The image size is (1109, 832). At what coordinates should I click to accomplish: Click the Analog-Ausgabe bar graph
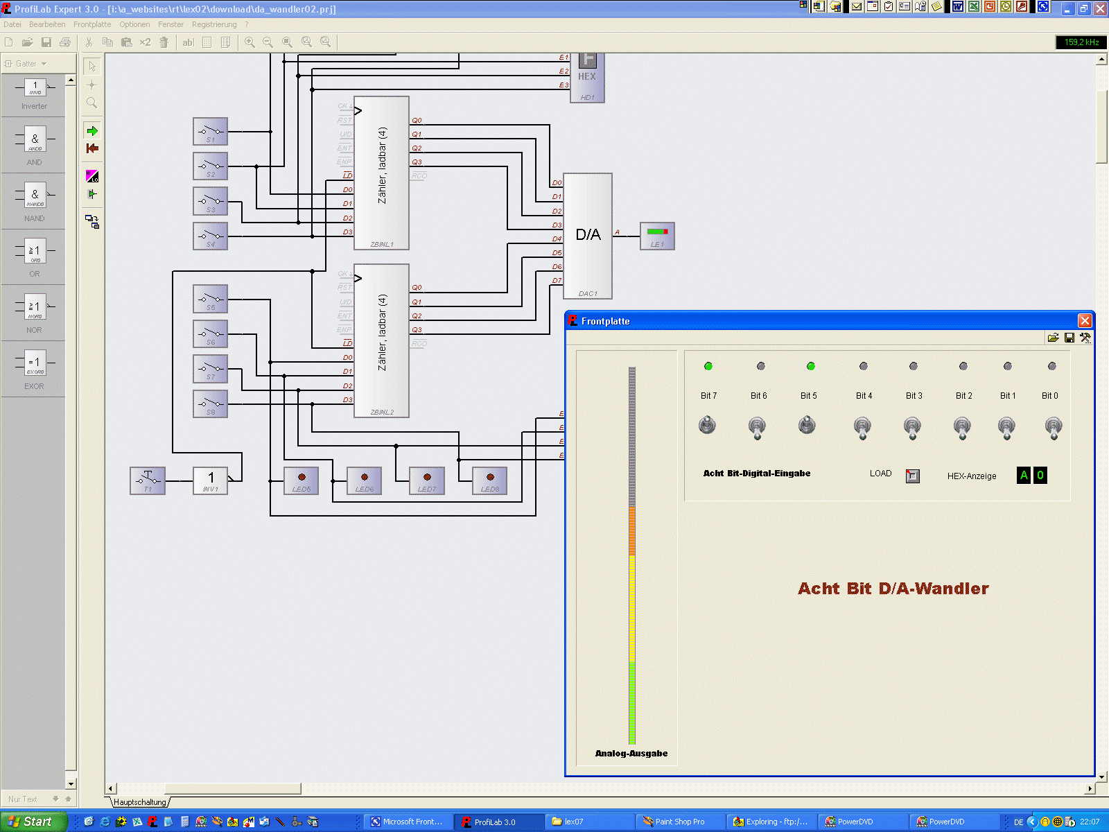pyautogui.click(x=632, y=555)
